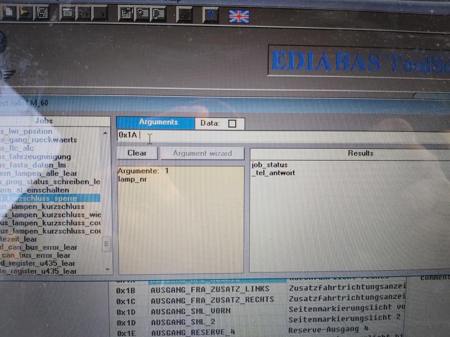Click the Jobs list scroll-up arrow

(105, 133)
